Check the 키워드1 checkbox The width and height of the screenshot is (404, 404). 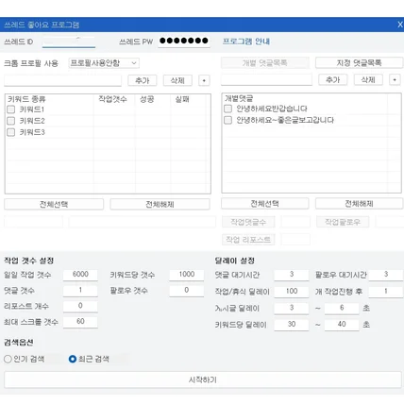point(11,109)
